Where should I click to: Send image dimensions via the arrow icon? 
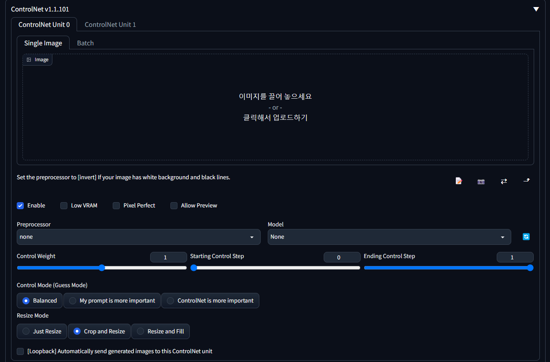(526, 181)
